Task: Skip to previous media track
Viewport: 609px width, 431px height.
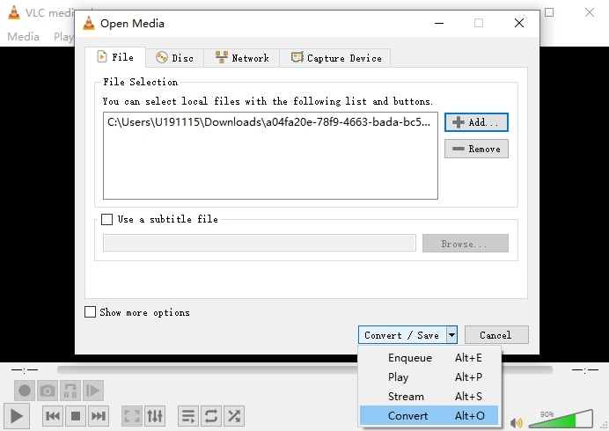Action: pos(53,416)
